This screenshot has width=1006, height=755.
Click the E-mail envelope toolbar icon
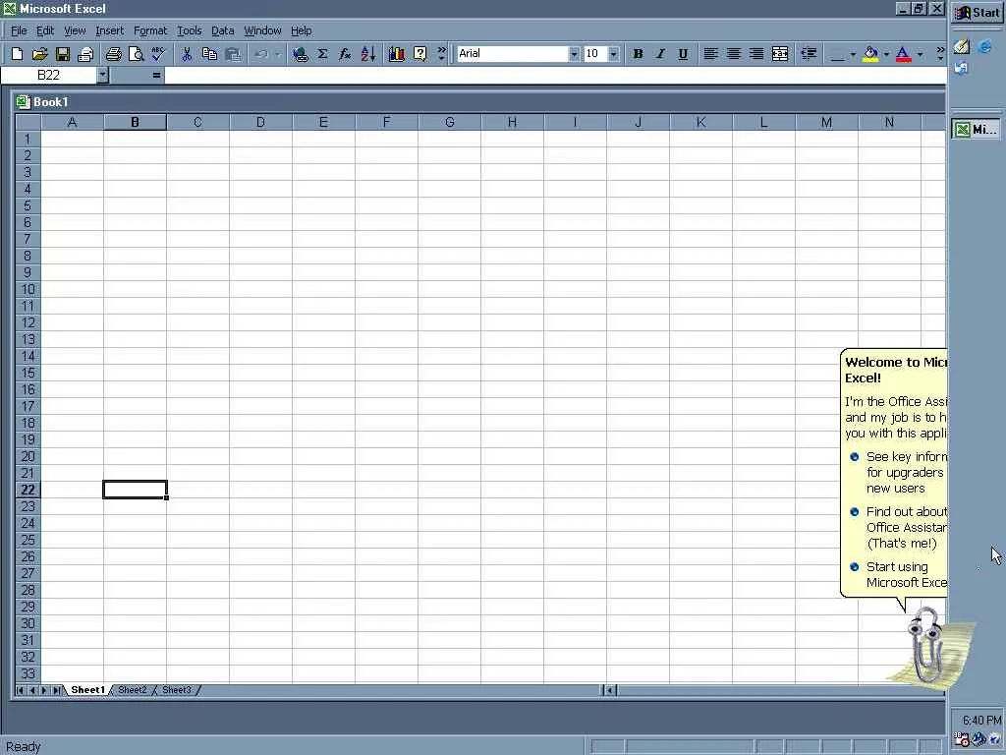(85, 54)
